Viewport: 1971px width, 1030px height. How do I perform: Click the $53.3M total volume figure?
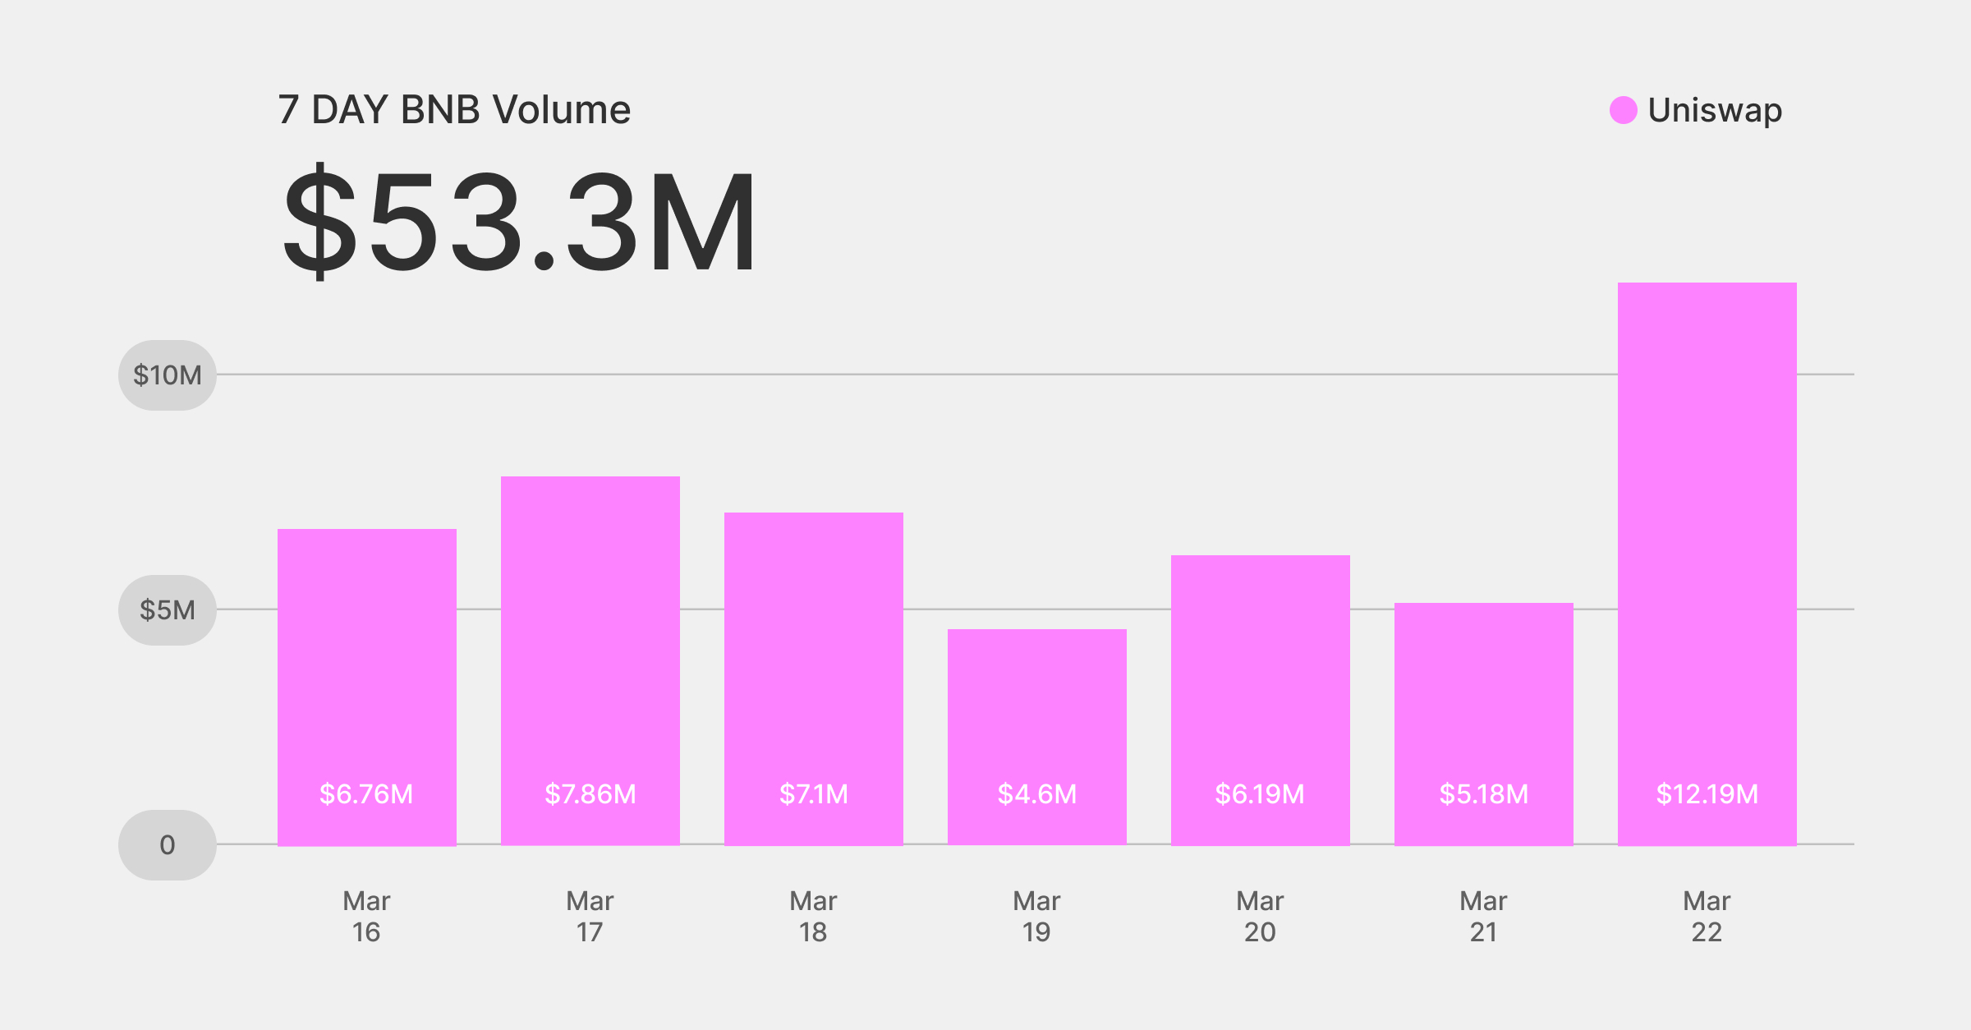pyautogui.click(x=519, y=222)
